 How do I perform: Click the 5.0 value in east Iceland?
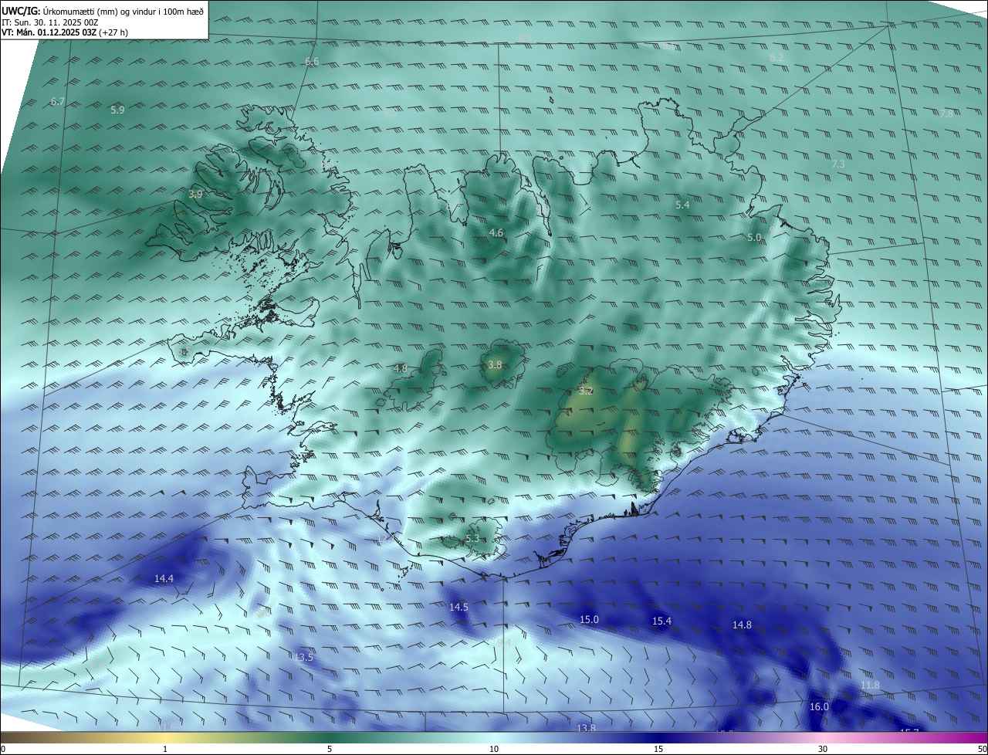point(754,237)
